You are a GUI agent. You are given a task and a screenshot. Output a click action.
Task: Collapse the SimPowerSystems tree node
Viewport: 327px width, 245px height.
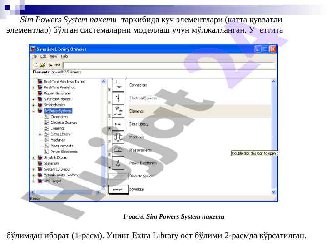tap(33, 111)
